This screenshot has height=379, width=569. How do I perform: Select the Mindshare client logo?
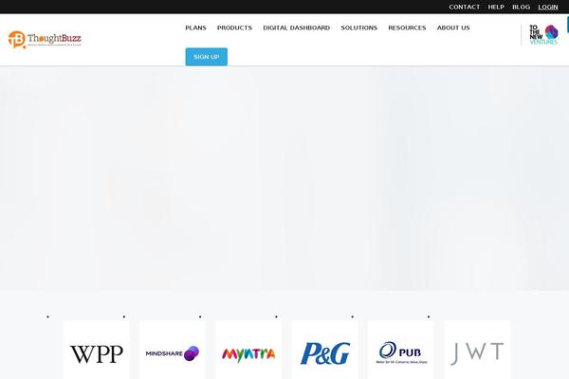(173, 352)
